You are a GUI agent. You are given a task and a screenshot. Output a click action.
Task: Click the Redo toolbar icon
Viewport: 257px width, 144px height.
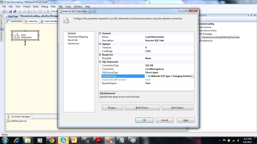pos(41,11)
